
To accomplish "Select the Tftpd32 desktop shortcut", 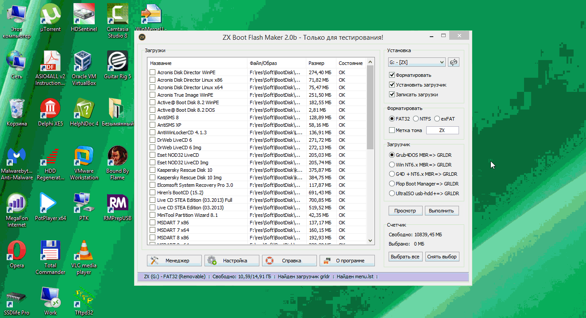I will point(84,302).
